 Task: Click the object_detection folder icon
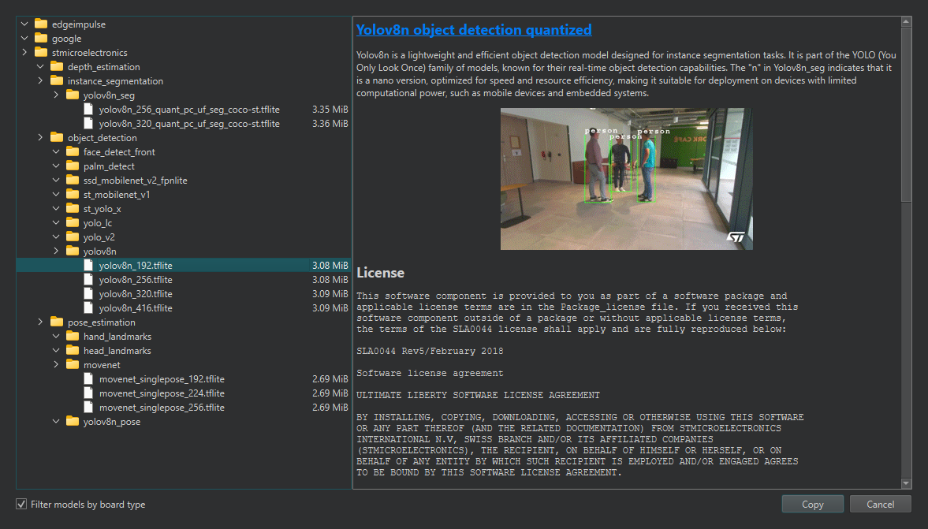pyautogui.click(x=57, y=138)
